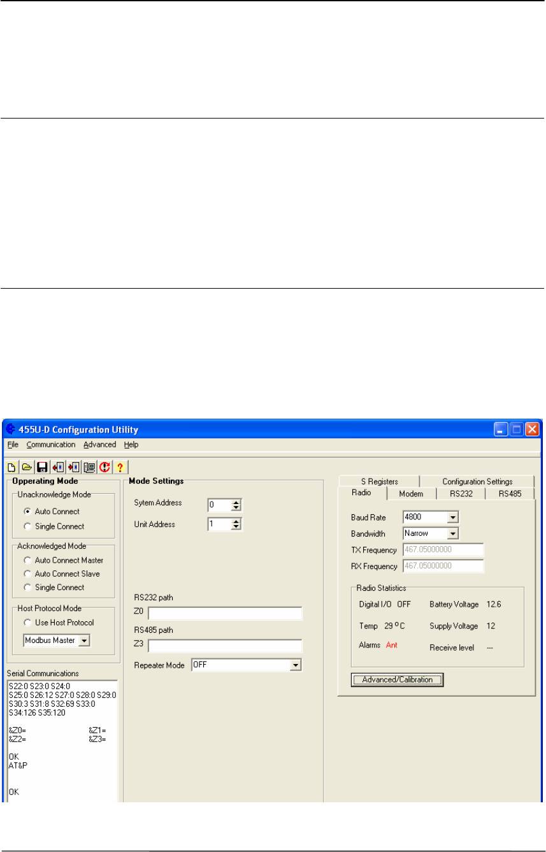Switch to the RS485 tab
The width and height of the screenshot is (546, 852).
[510, 493]
